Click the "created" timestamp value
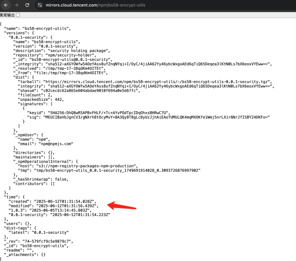Image resolution: width=296 pixels, height=261 pixels. click(65, 201)
